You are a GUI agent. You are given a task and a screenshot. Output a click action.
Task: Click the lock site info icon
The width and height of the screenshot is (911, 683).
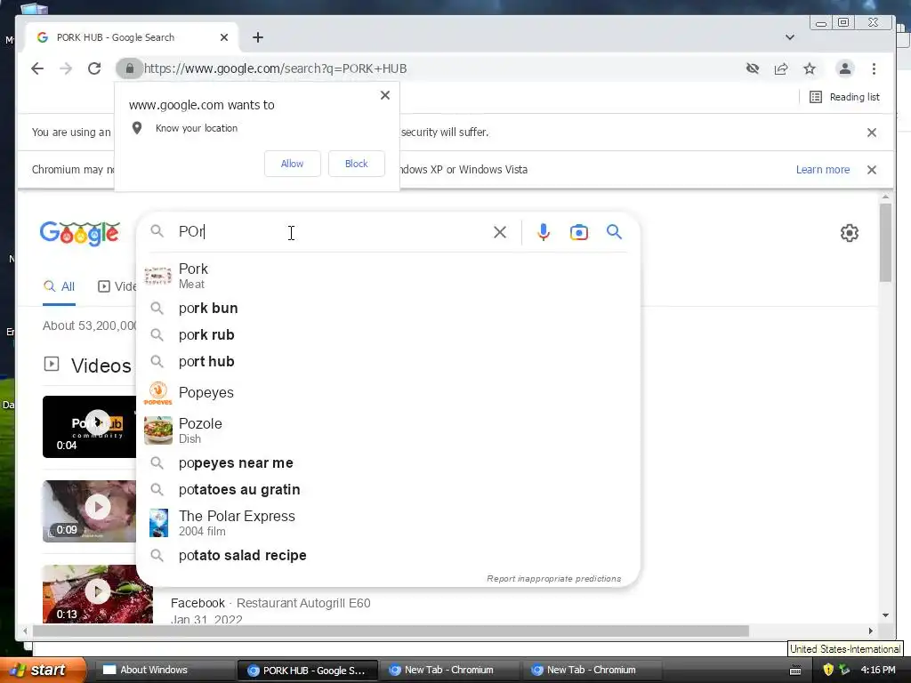click(130, 68)
